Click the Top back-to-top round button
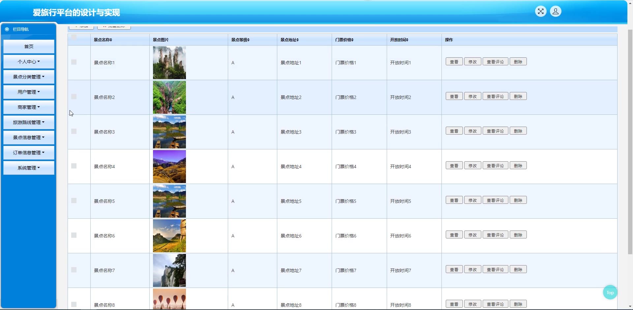 [x=610, y=292]
